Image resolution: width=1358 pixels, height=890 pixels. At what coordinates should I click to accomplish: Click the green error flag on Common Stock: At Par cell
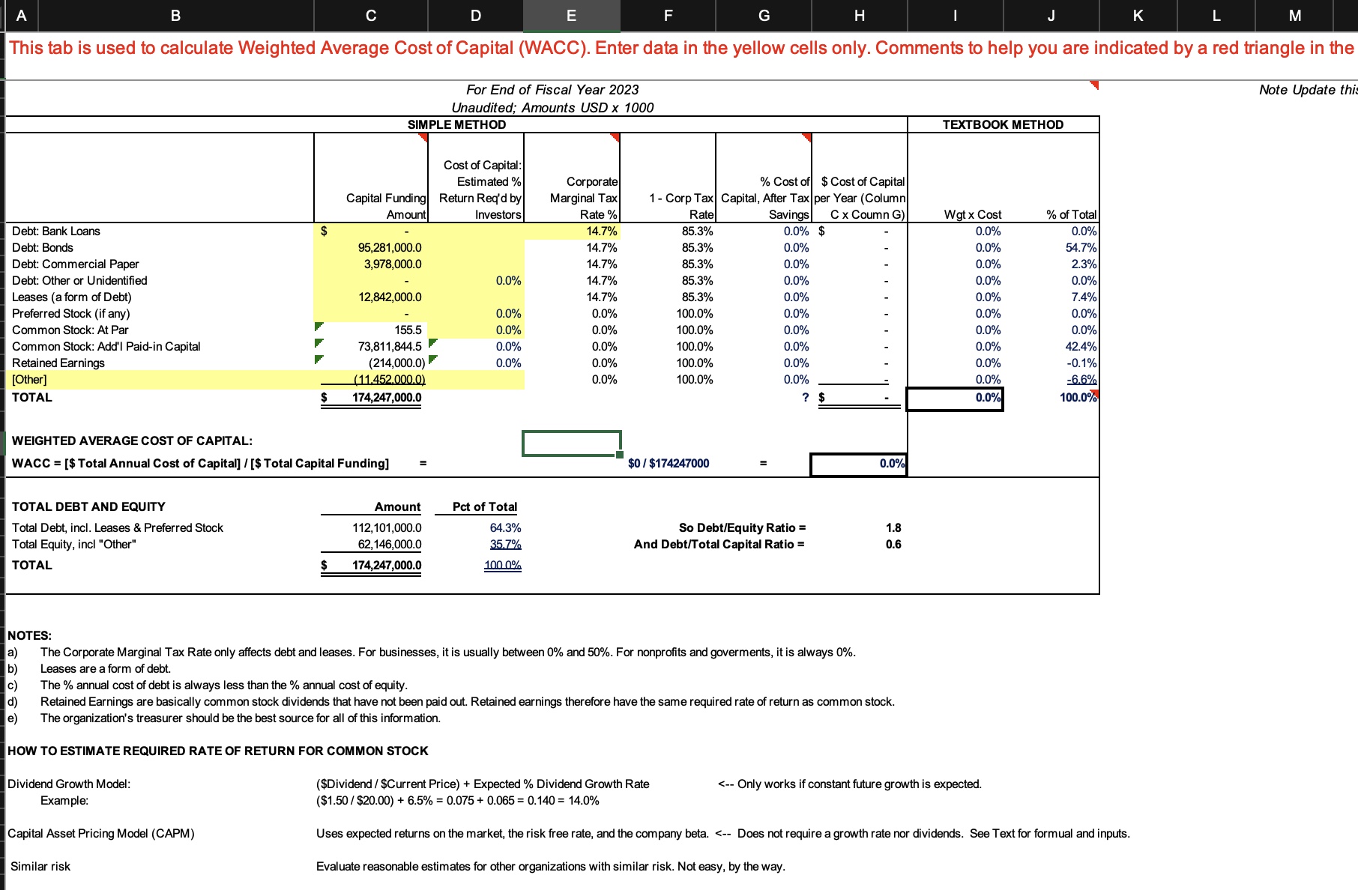point(319,325)
